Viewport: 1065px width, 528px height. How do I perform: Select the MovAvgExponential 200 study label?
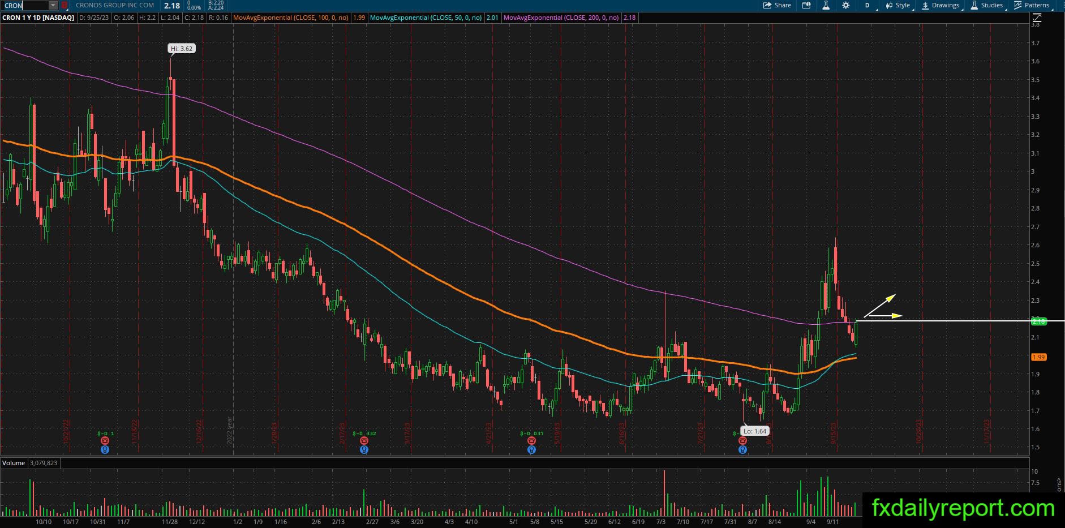(x=561, y=18)
